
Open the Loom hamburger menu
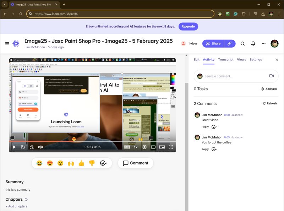(7, 44)
